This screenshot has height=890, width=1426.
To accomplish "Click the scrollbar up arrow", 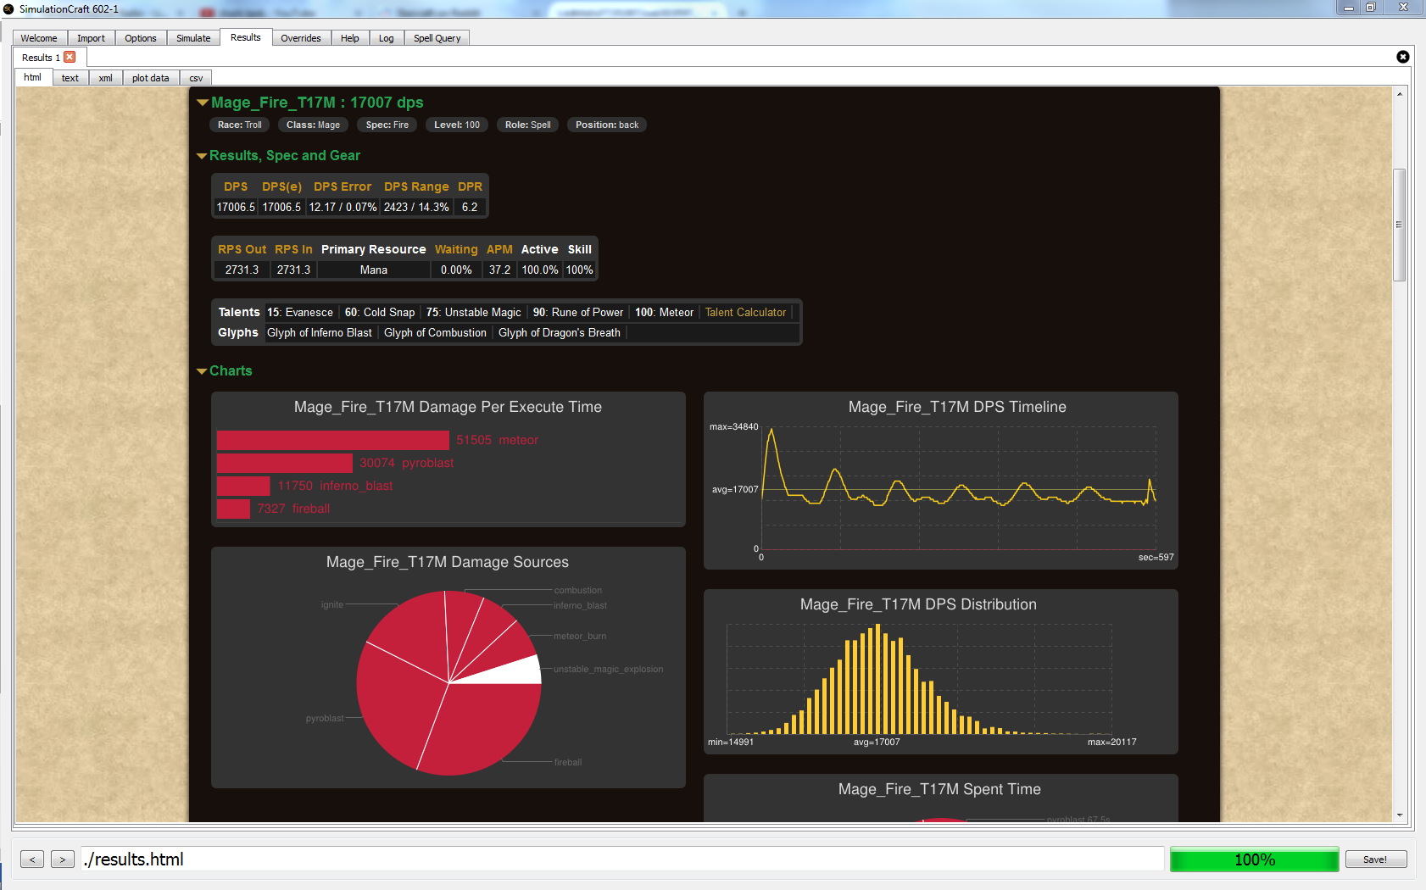I will [x=1400, y=94].
